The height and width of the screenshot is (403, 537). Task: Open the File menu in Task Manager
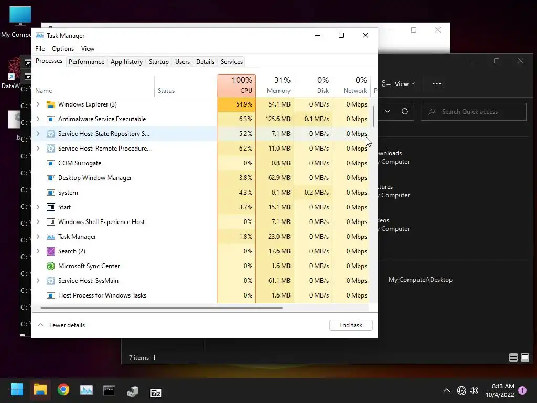click(x=40, y=49)
